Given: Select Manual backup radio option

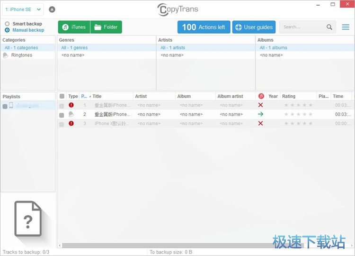Looking at the screenshot, I should 7,30.
